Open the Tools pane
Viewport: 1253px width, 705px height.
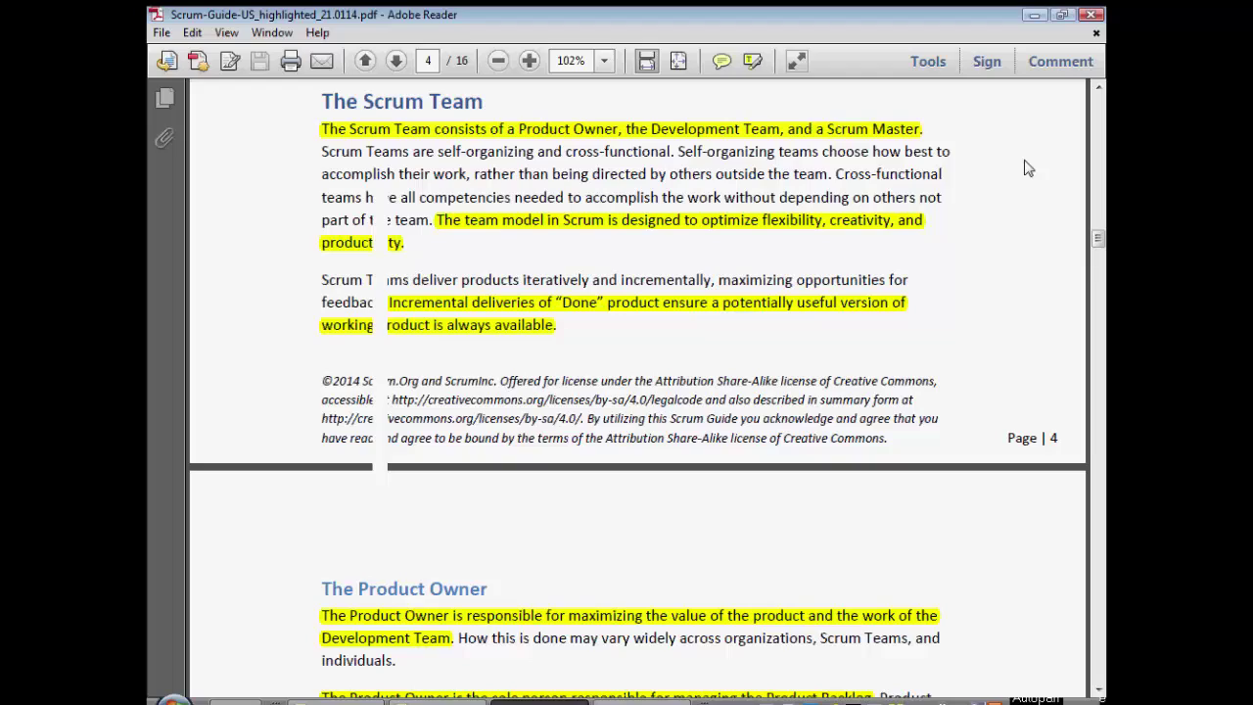coord(928,62)
